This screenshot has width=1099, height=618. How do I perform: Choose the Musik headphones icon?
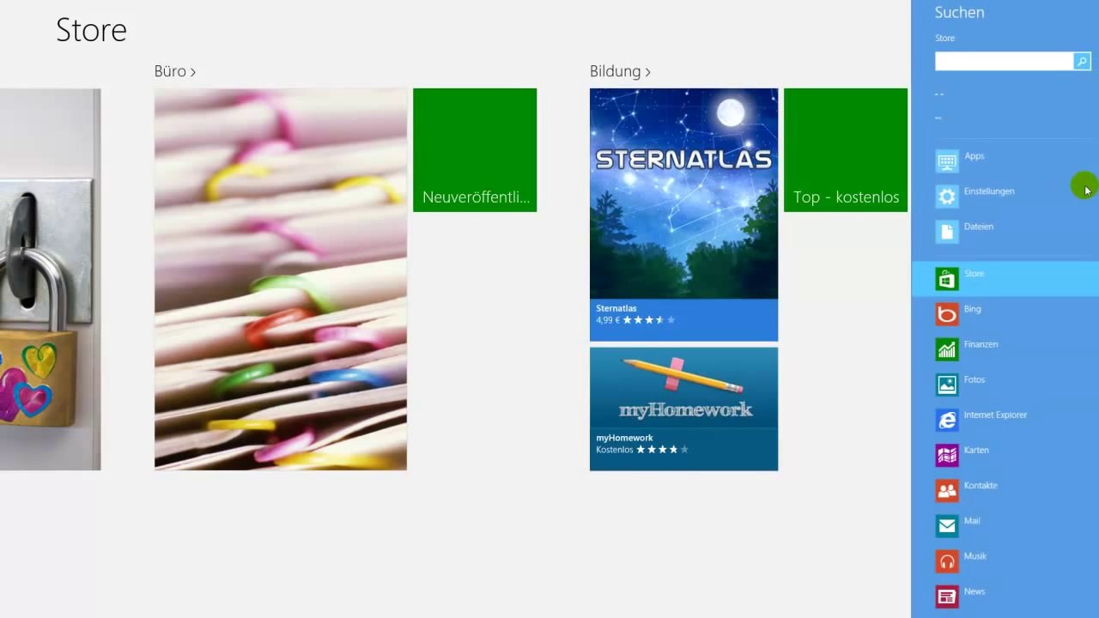pos(947,561)
